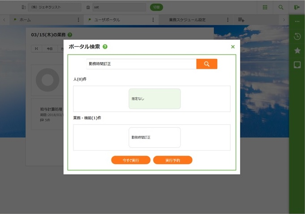
Task: Close the ポータル検索 dialog
Action: point(233,47)
